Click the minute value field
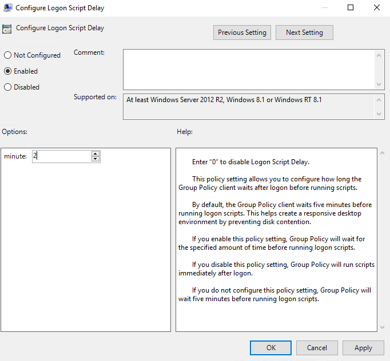The height and width of the screenshot is (361, 390). [62, 156]
